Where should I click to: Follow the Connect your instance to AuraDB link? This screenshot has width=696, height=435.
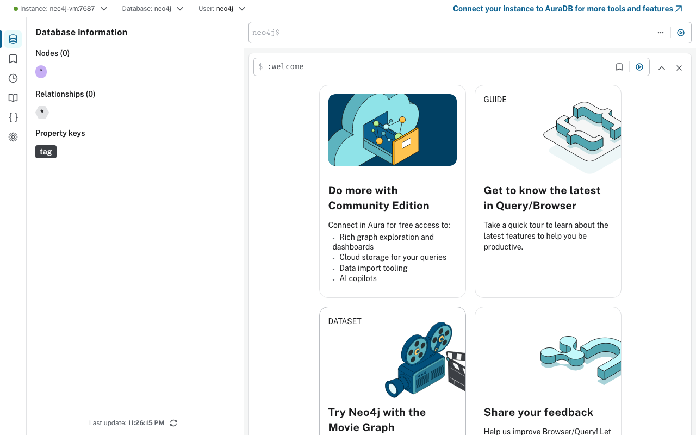tap(568, 9)
